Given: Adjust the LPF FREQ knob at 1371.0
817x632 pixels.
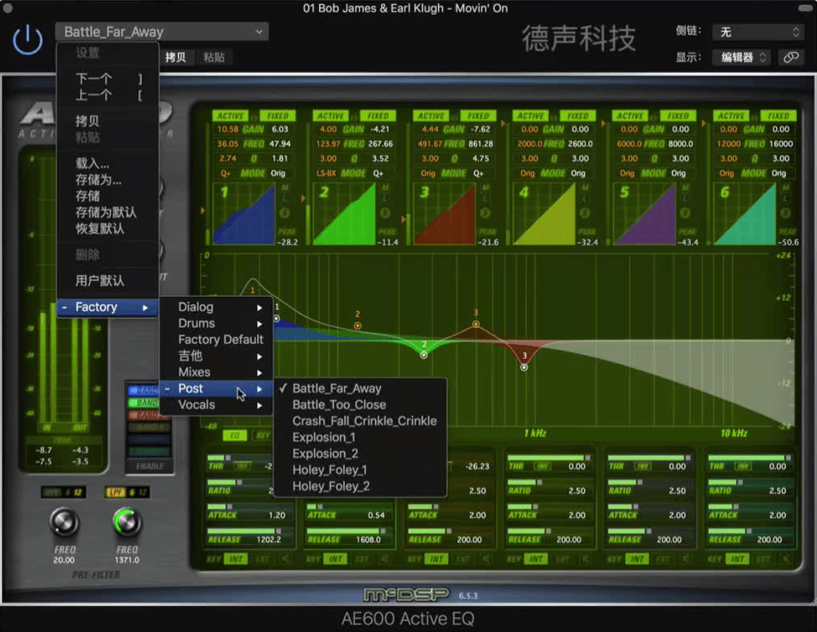Looking at the screenshot, I should pyautogui.click(x=127, y=523).
